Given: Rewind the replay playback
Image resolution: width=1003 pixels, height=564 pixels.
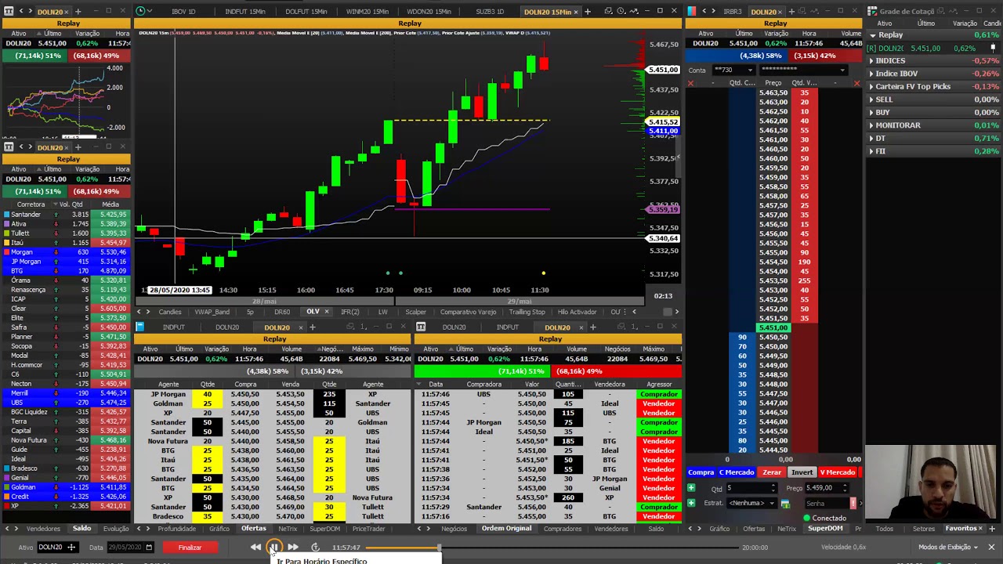Looking at the screenshot, I should (255, 548).
